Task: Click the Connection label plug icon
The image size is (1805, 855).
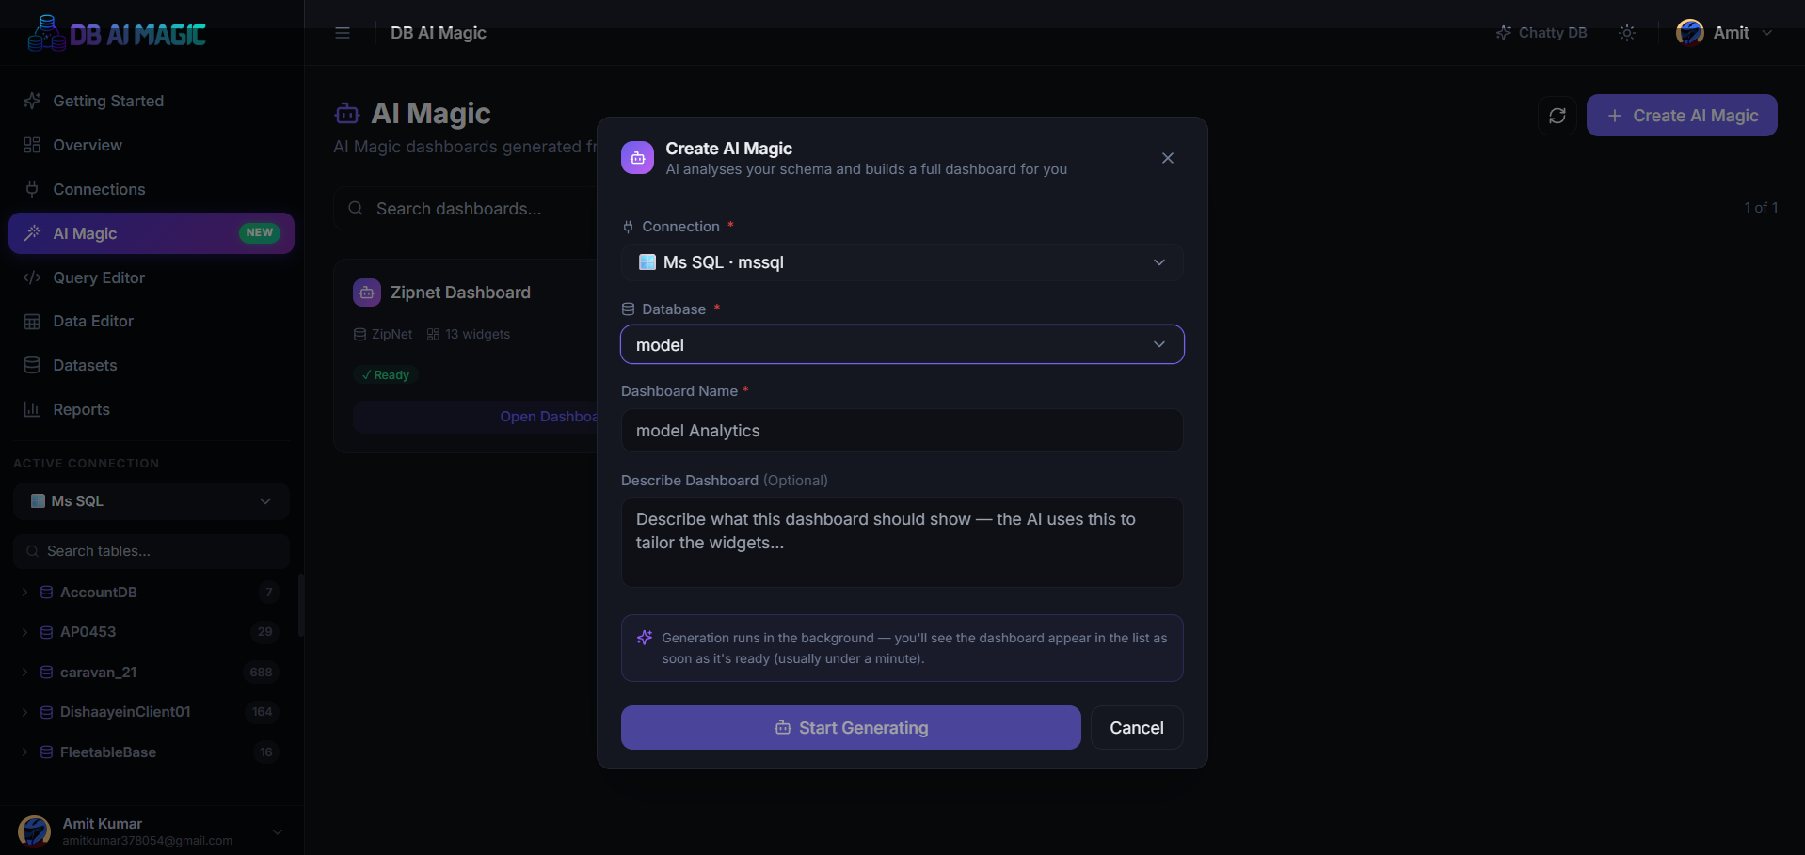Action: click(628, 227)
